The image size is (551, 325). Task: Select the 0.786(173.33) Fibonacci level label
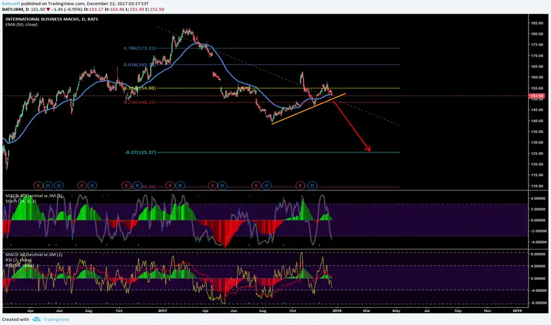140,48
